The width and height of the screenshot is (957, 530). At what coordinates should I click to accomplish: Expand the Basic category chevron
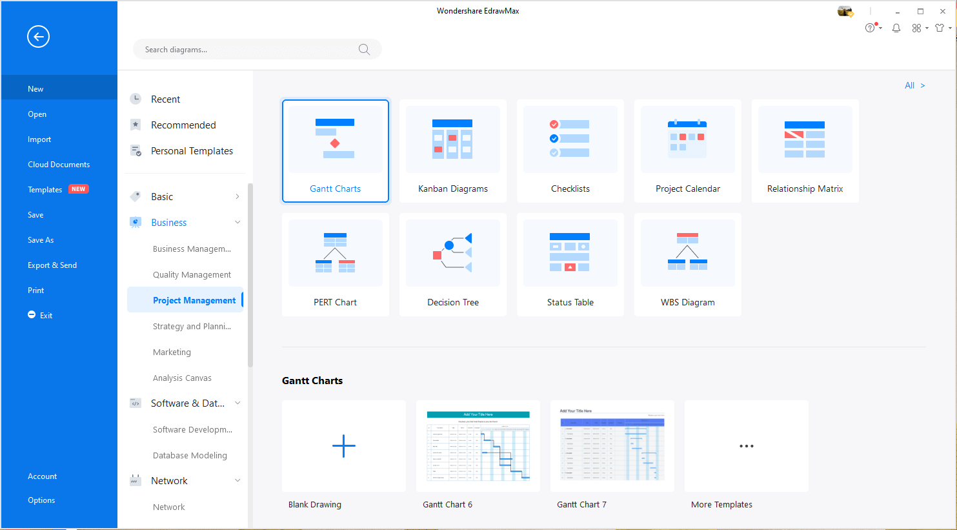tap(237, 196)
